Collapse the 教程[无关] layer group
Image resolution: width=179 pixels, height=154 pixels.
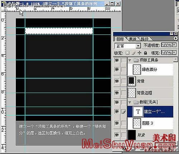click(130, 102)
